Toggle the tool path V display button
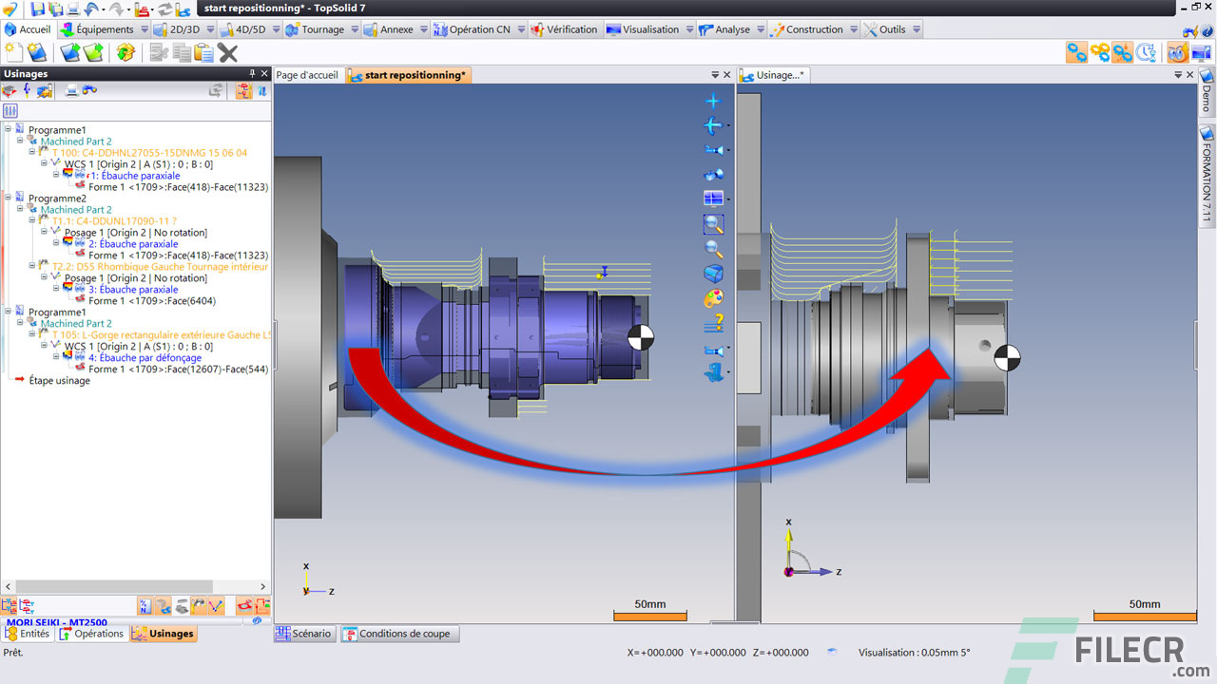This screenshot has height=684, width=1217. (x=216, y=605)
